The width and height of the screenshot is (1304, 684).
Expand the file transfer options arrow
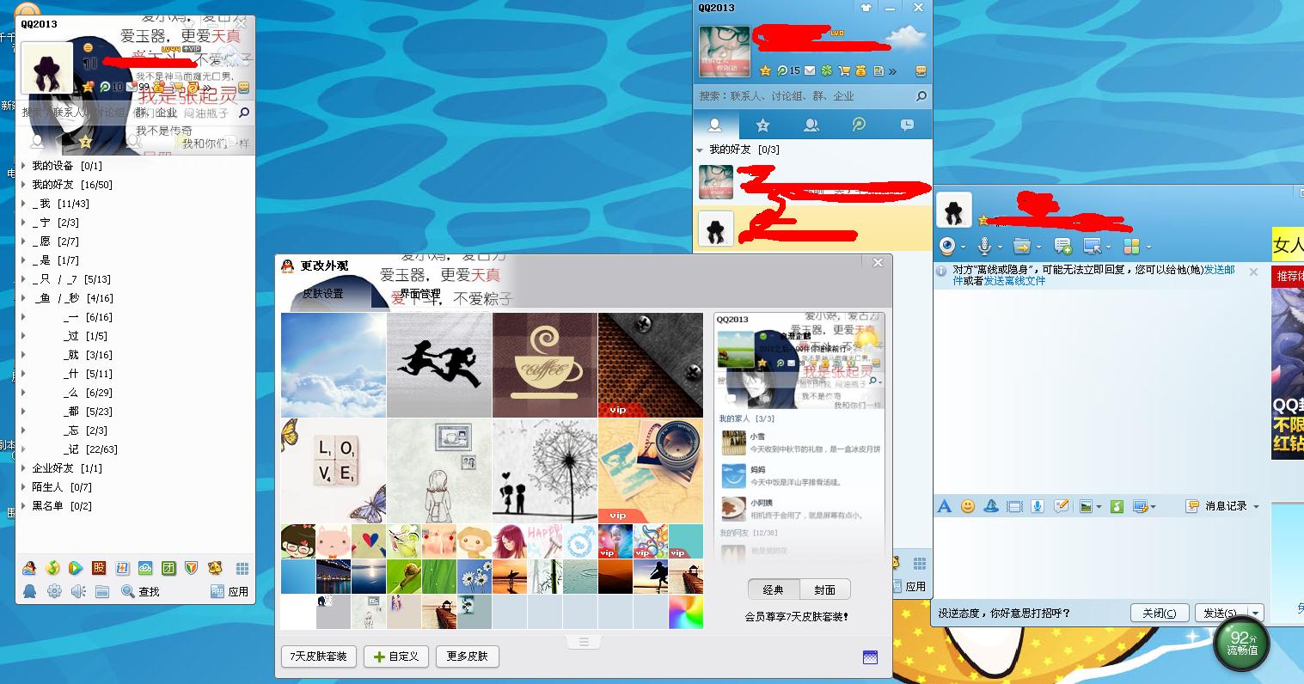coord(1037,247)
